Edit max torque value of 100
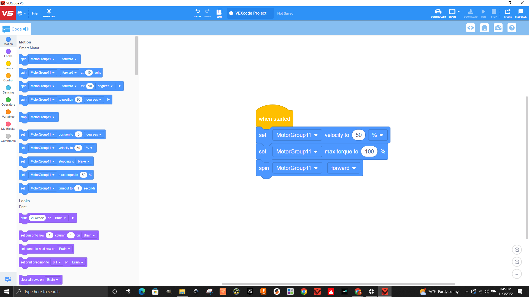Viewport: 529px width, 297px height. [x=369, y=151]
